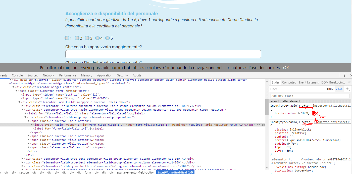Collapse the elementor-field-subgroup div node
Screen dimensions: 352x174
pyautogui.click(x=25, y=117)
